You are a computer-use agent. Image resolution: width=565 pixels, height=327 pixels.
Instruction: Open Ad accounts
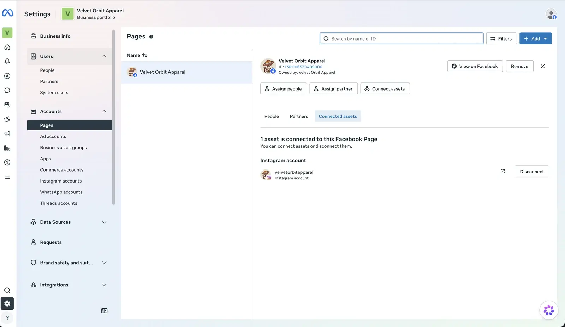53,136
